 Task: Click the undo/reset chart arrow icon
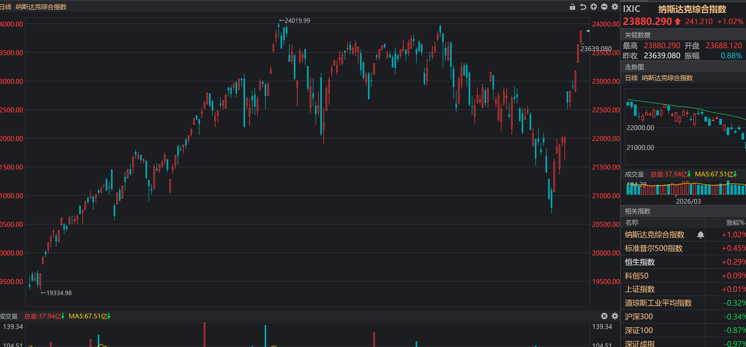click(x=583, y=7)
